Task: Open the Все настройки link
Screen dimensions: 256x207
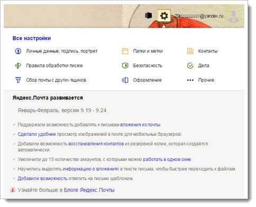Action: pyautogui.click(x=32, y=38)
